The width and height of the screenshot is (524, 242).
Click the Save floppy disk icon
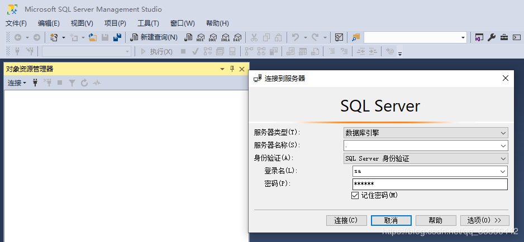(105, 37)
